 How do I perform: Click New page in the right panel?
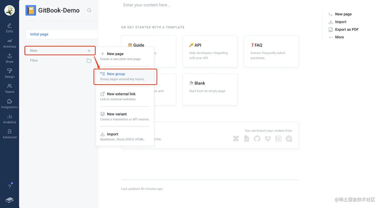340,14
